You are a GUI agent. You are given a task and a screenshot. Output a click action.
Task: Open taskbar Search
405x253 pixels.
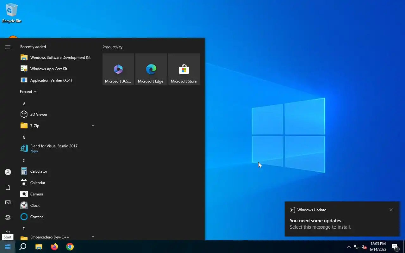[23, 247]
